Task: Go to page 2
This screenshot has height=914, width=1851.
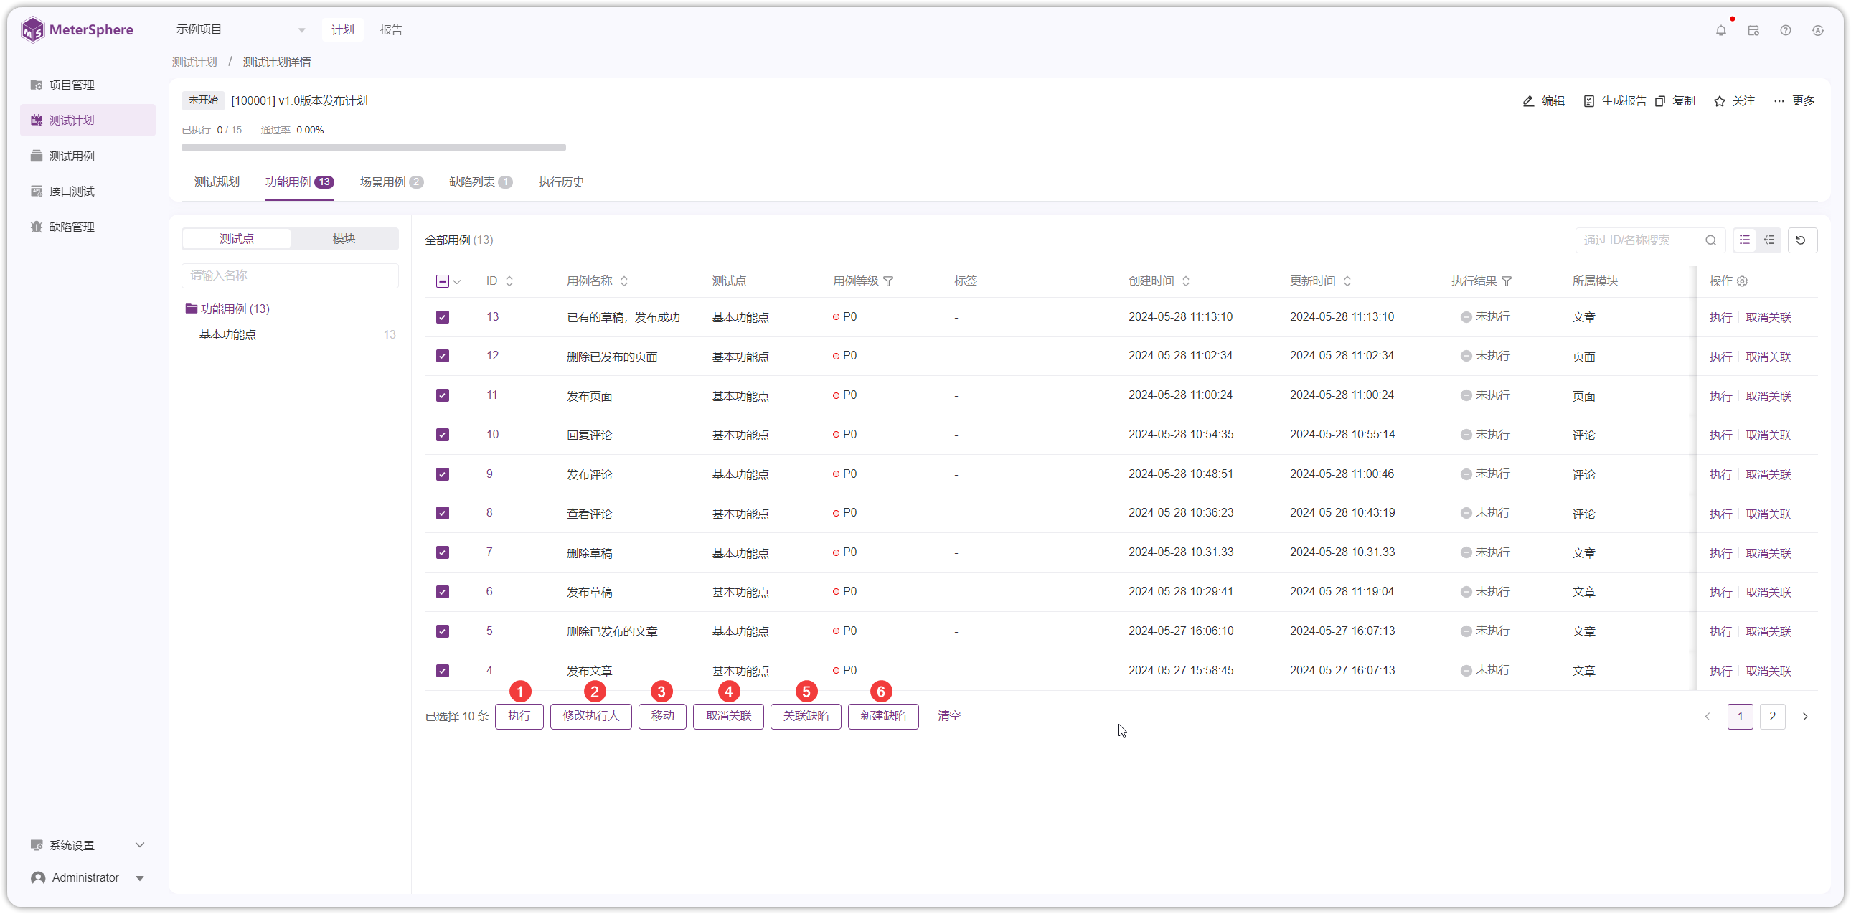Action: tap(1772, 716)
